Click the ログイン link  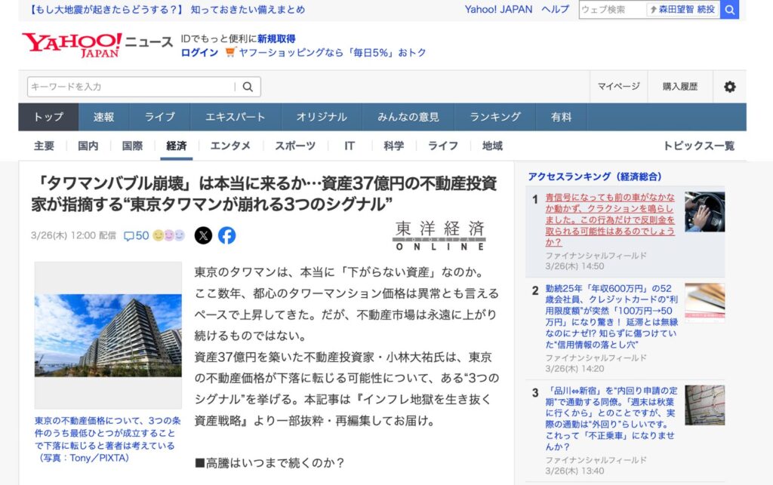(x=199, y=53)
